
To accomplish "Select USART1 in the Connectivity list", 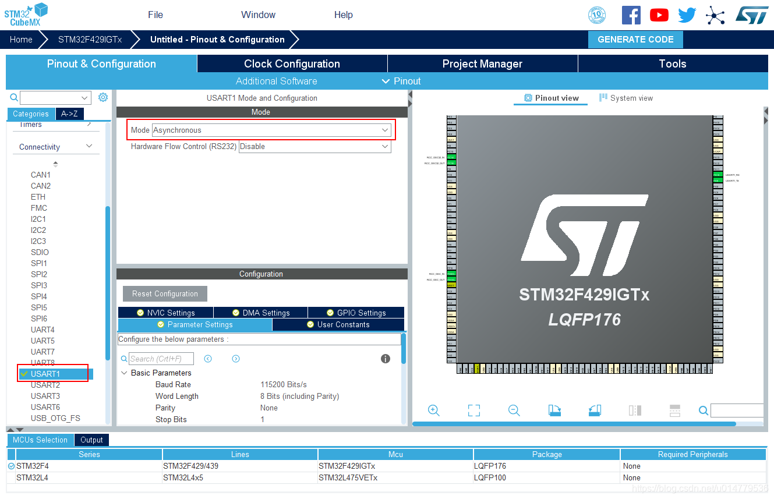I will click(x=52, y=373).
